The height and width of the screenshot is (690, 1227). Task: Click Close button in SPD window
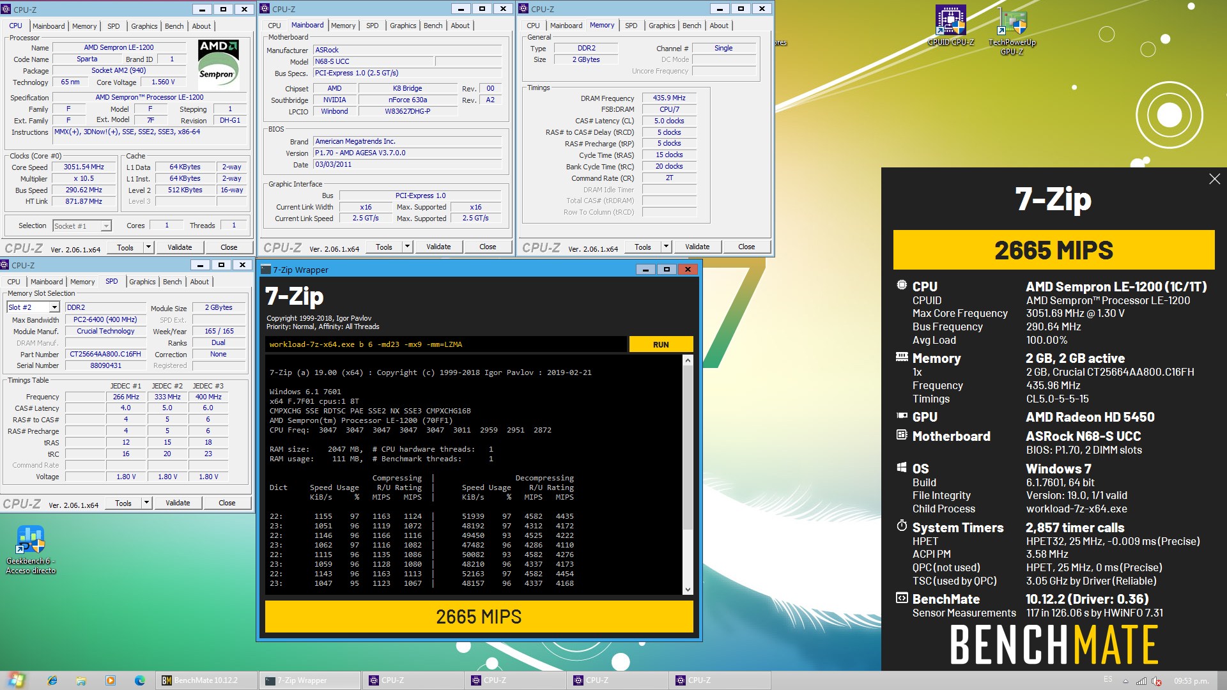coord(227,503)
